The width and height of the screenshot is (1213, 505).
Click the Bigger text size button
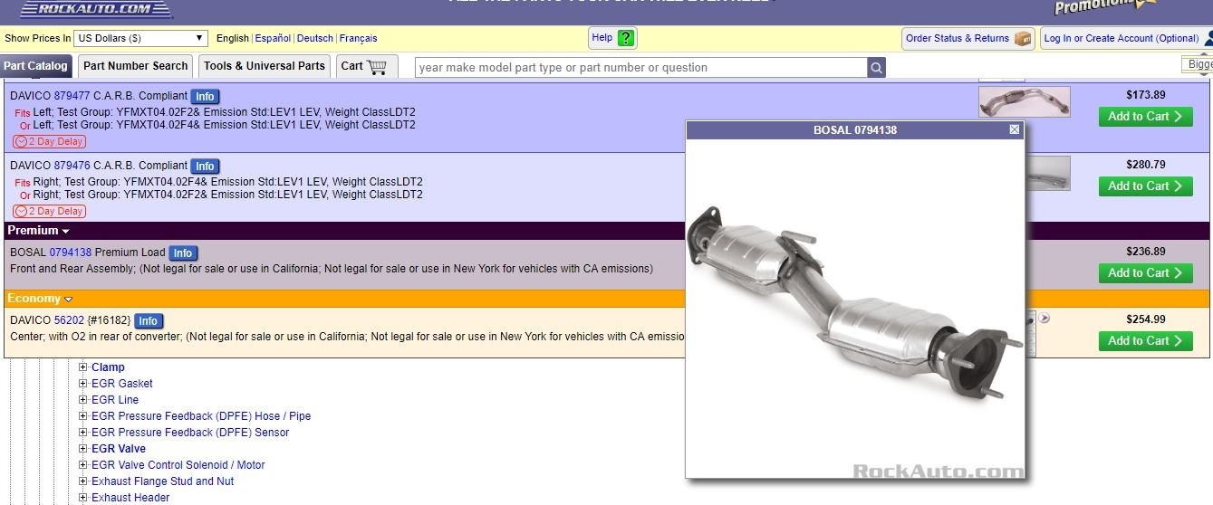(x=1198, y=64)
